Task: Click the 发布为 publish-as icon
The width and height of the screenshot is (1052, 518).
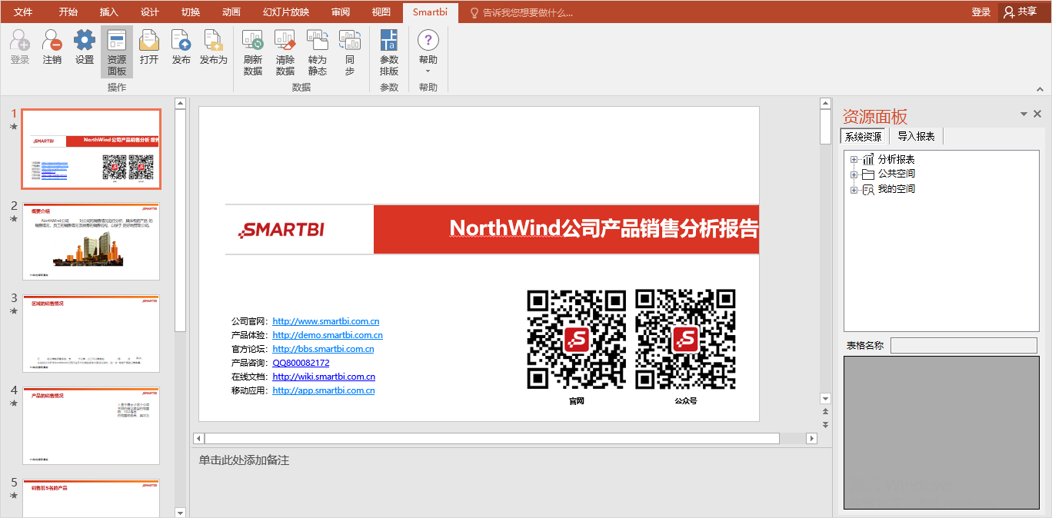Action: tap(214, 48)
